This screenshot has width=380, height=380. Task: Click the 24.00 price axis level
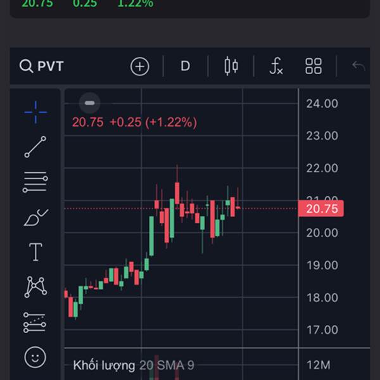322,104
